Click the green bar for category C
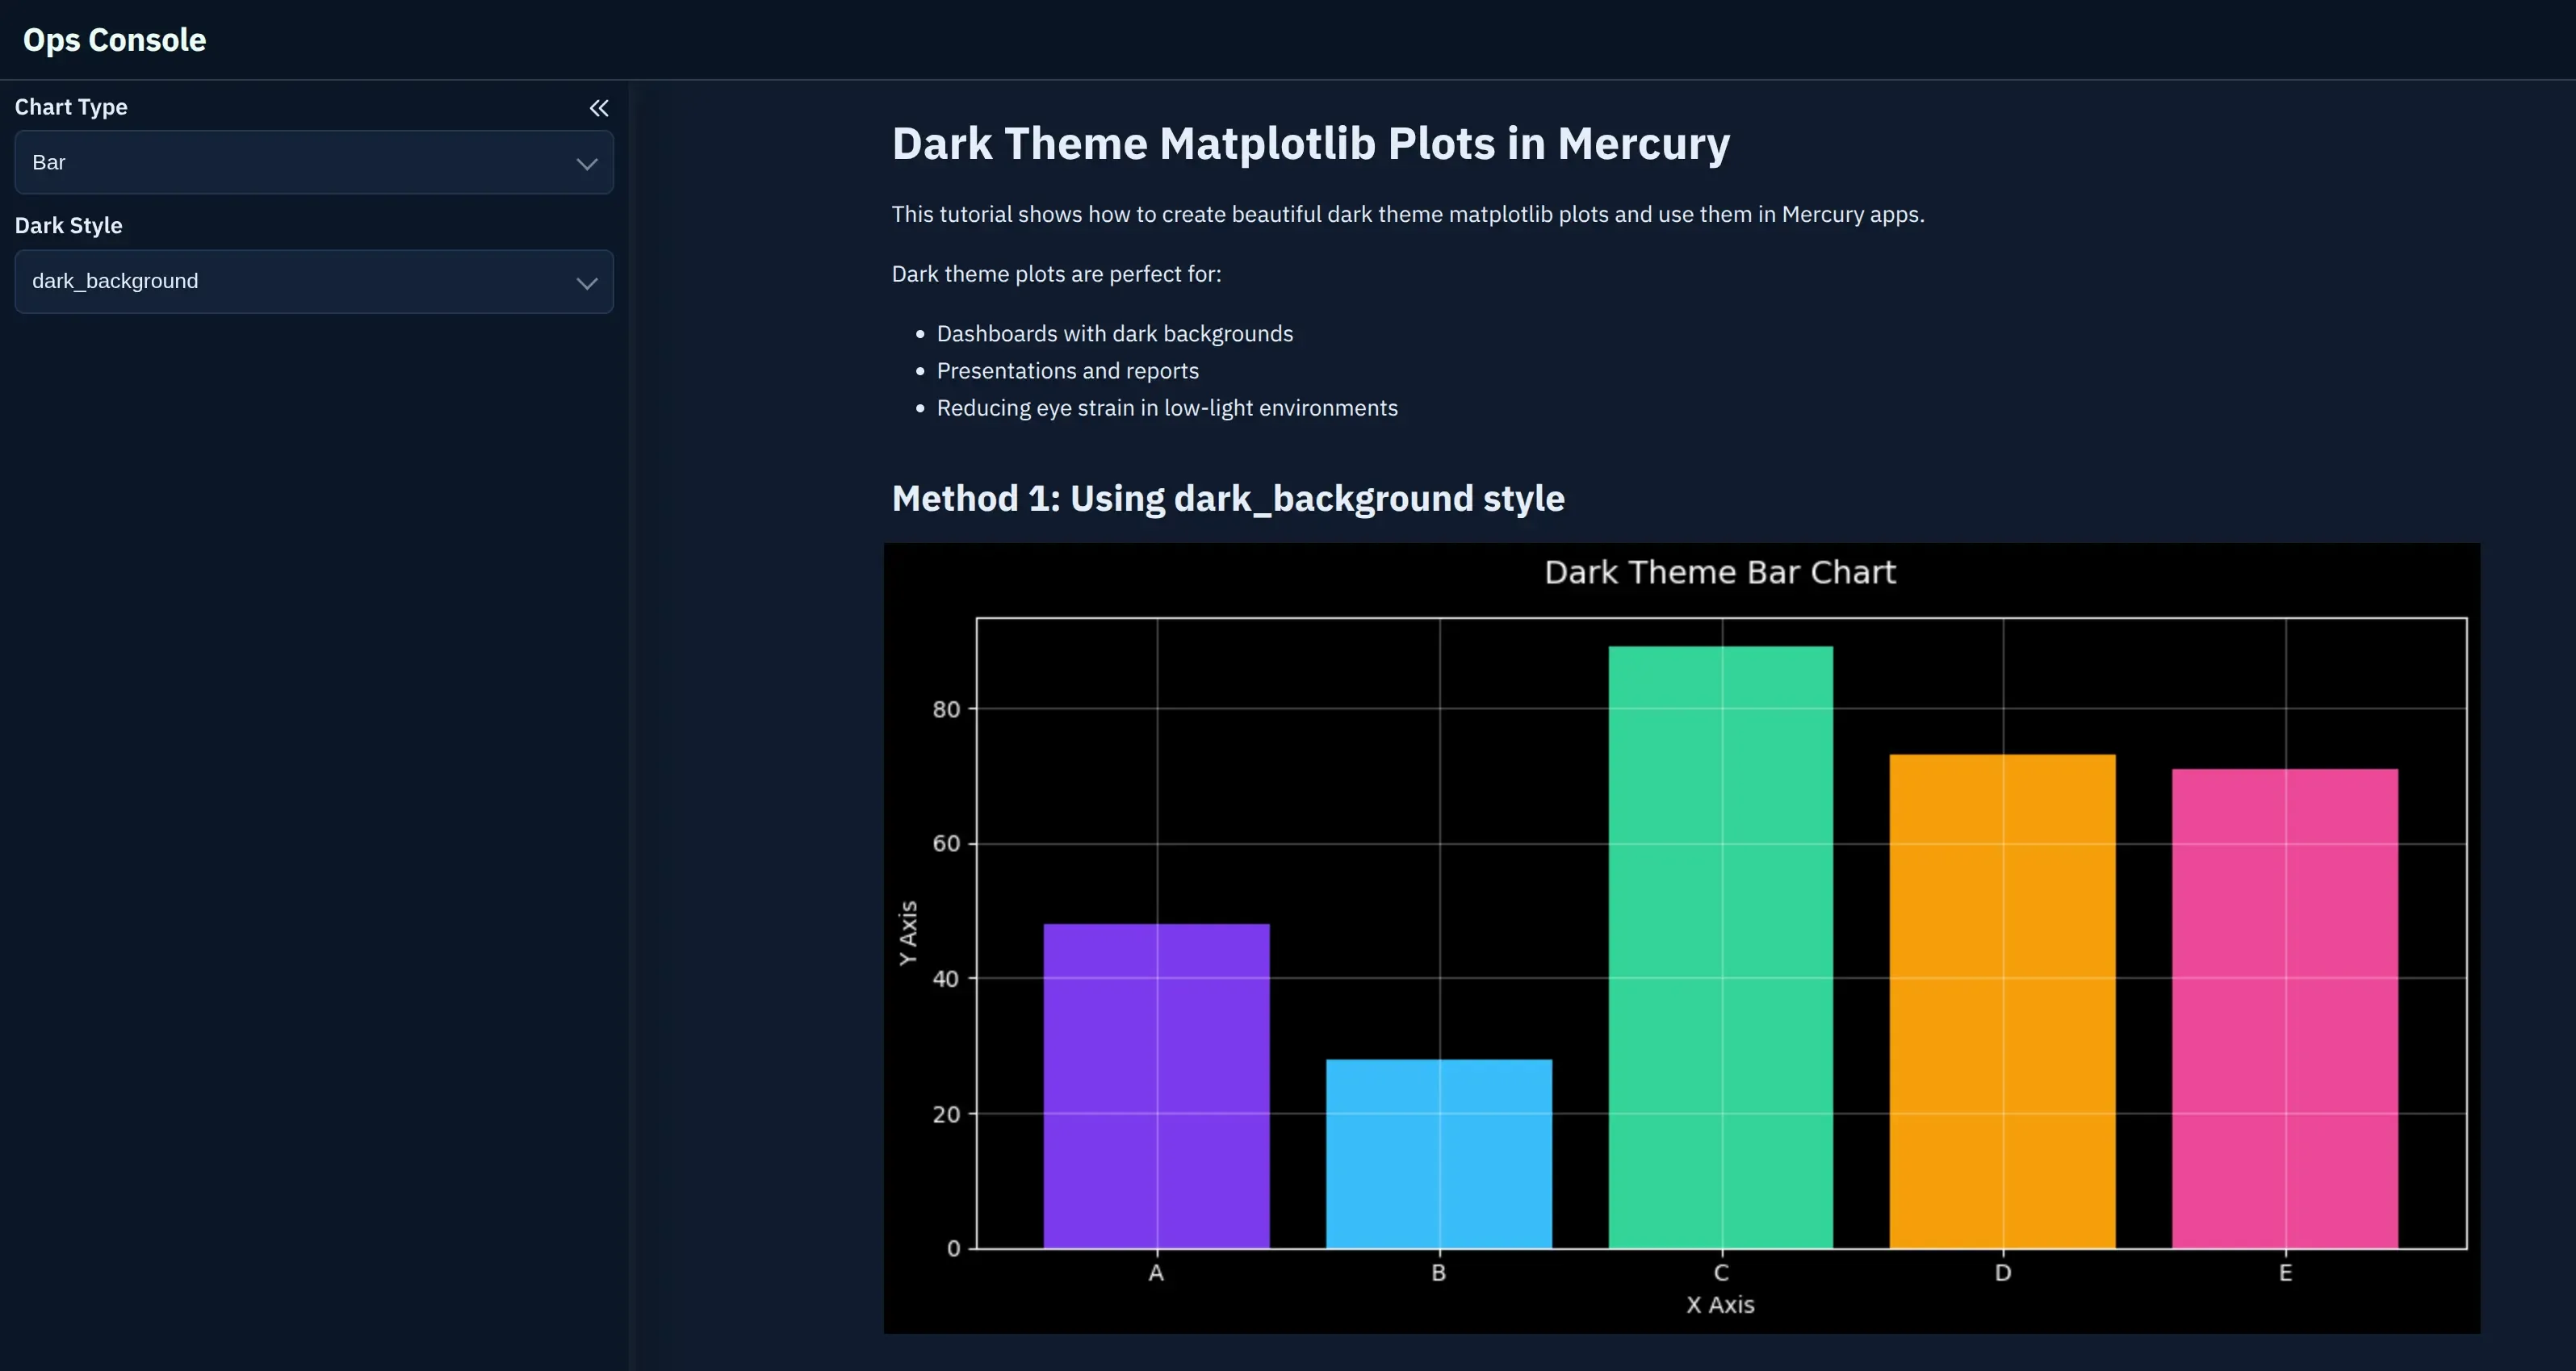The width and height of the screenshot is (2576, 1371). (1721, 947)
